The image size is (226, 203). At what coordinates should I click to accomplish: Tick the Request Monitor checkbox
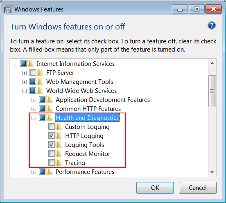(52, 153)
